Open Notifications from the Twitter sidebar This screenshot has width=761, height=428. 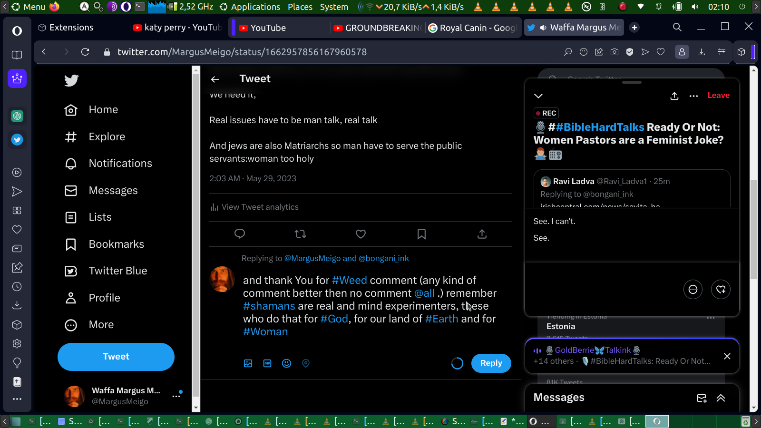tap(108, 164)
